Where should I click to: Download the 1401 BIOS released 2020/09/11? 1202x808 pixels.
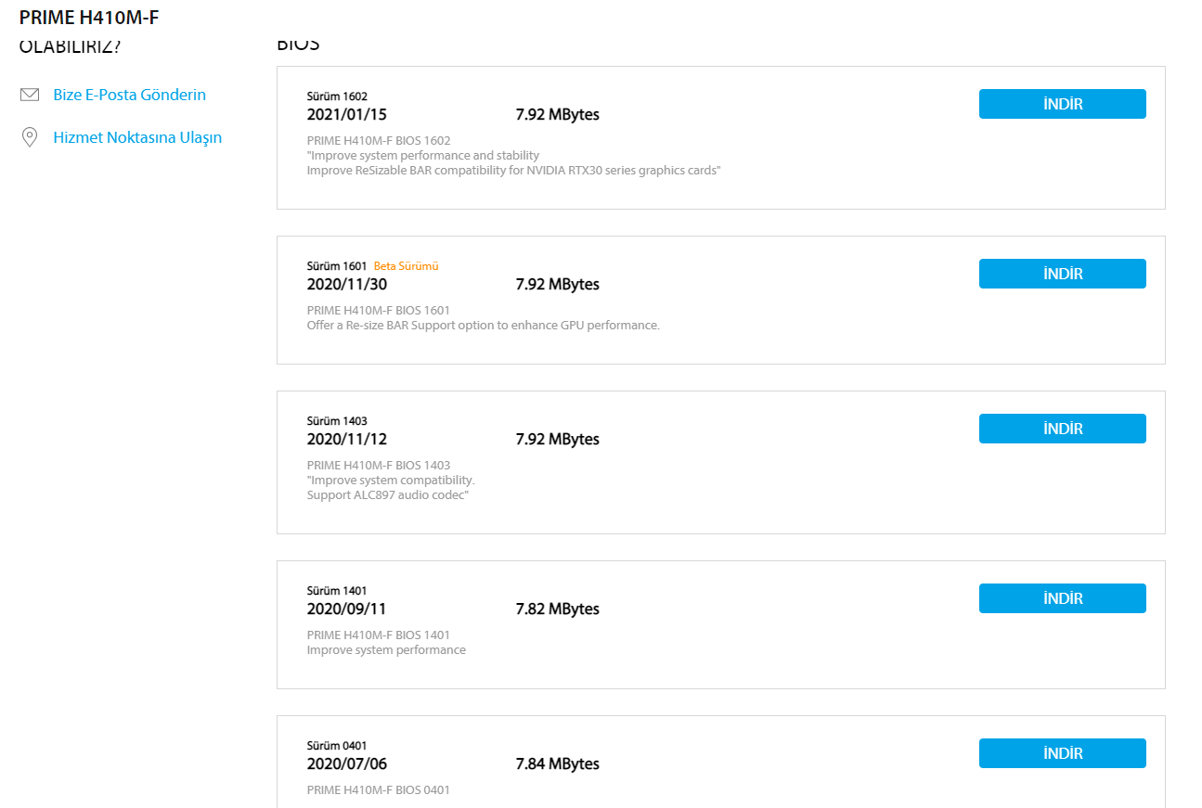pos(1062,598)
